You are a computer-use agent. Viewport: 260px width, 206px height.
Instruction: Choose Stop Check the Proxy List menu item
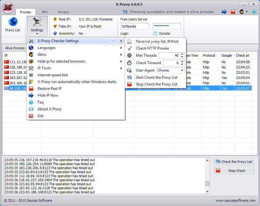pos(156,84)
